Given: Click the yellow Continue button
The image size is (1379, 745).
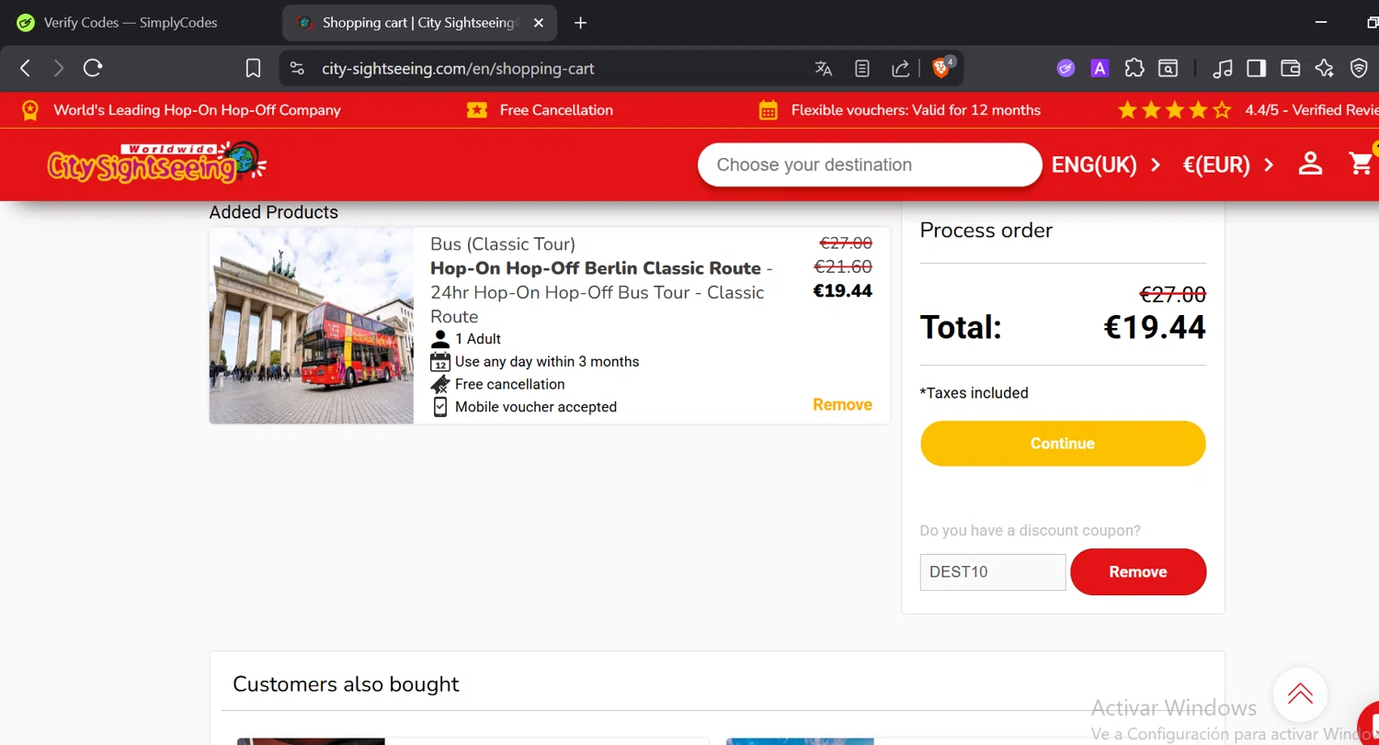Looking at the screenshot, I should click(x=1063, y=444).
